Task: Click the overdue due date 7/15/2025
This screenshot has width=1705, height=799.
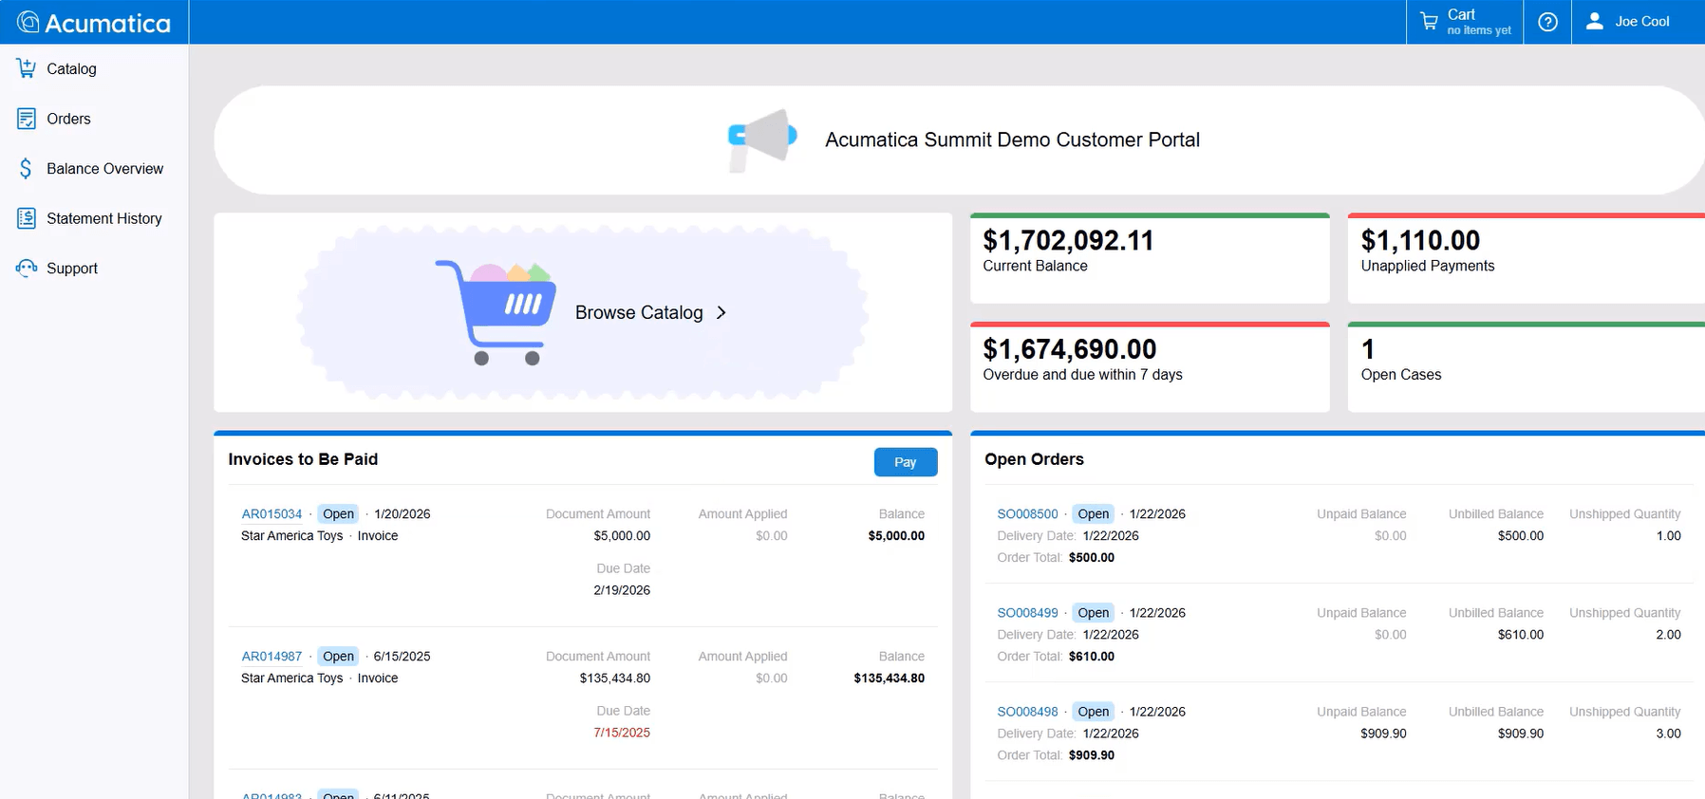Action: (x=622, y=733)
